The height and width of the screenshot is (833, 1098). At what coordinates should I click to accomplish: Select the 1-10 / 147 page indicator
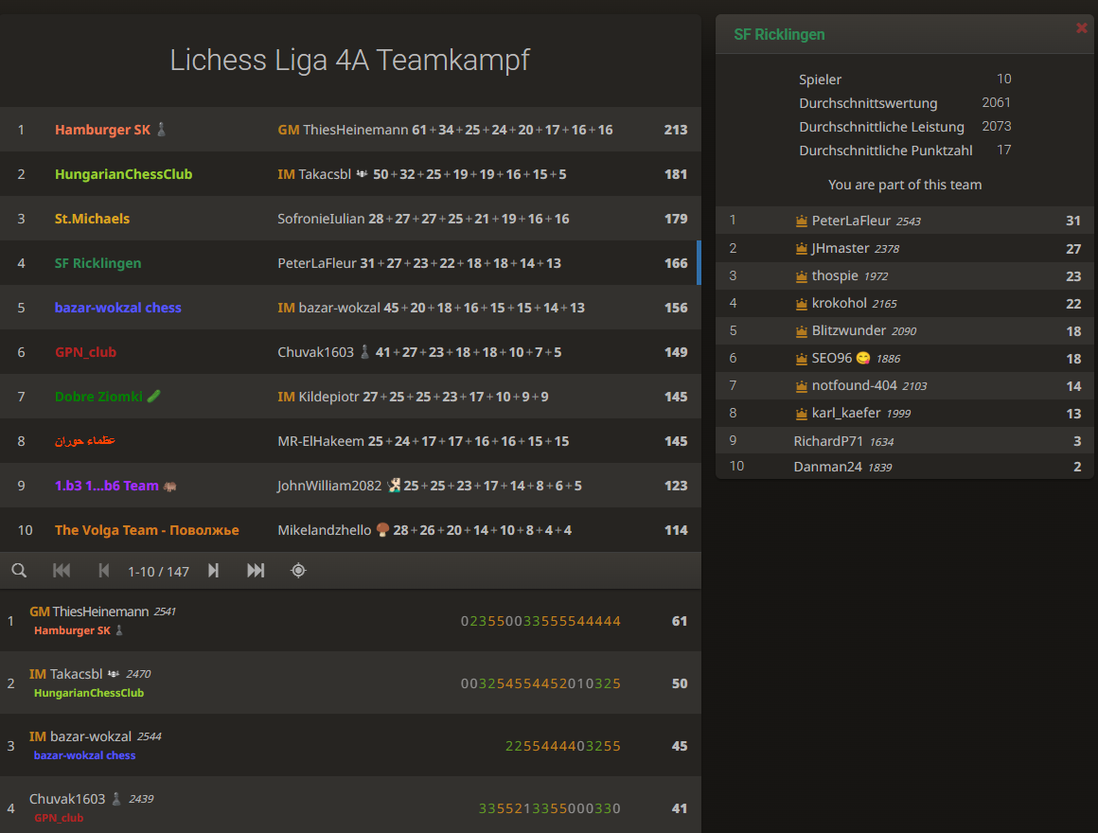pyautogui.click(x=158, y=570)
